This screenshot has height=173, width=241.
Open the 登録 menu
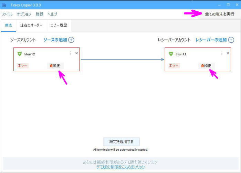[x=40, y=14]
